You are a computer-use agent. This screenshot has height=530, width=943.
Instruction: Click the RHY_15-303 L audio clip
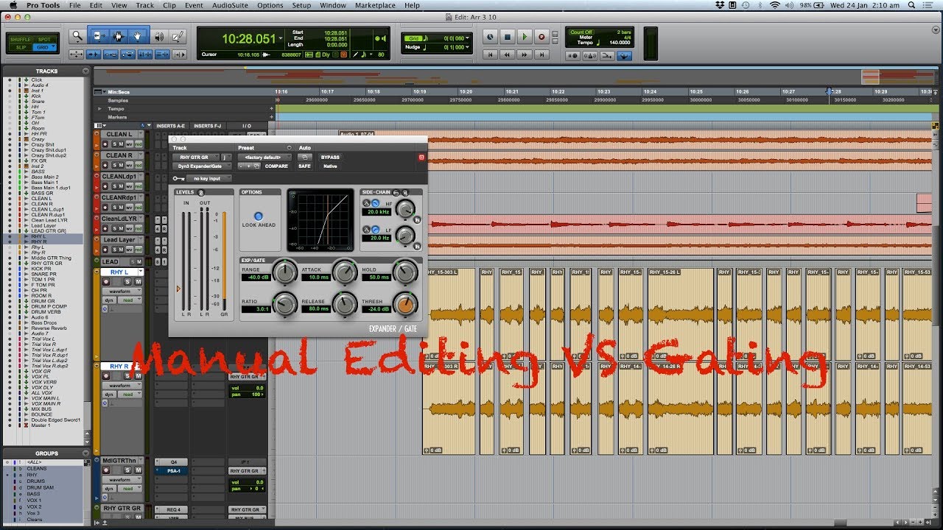pyautogui.click(x=450, y=315)
